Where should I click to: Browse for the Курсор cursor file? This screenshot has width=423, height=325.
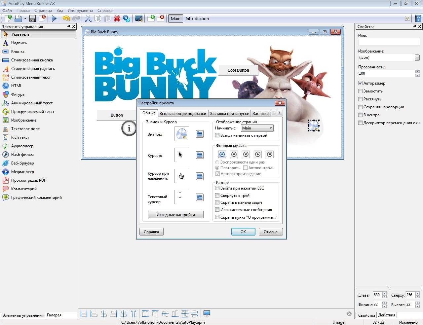pyautogui.click(x=200, y=155)
